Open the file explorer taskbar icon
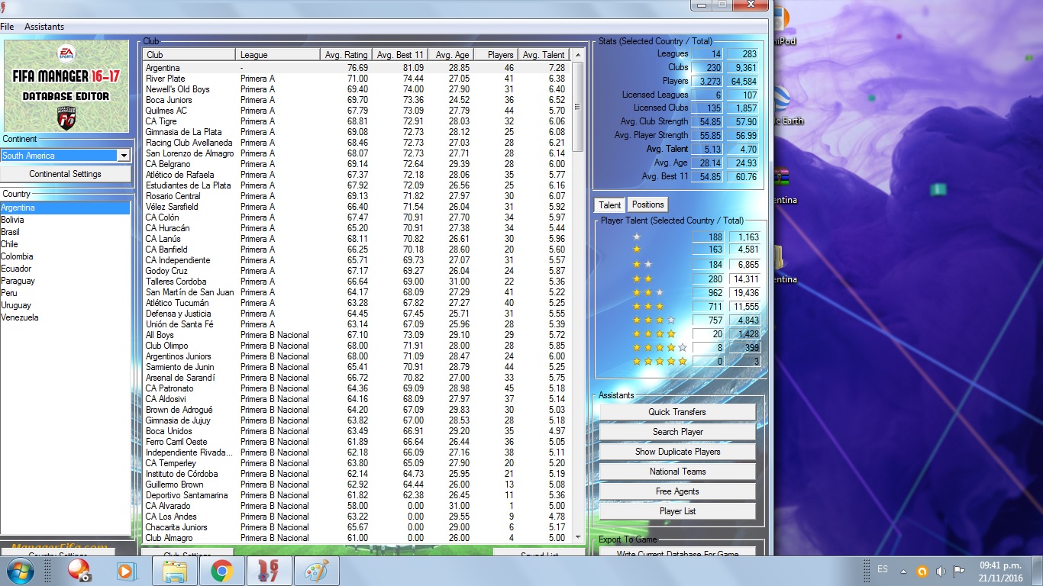Image resolution: width=1043 pixels, height=586 pixels. pyautogui.click(x=175, y=571)
